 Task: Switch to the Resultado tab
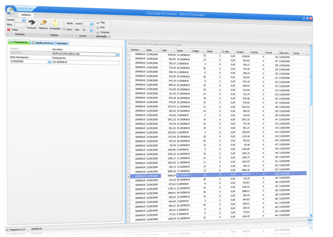[62, 43]
